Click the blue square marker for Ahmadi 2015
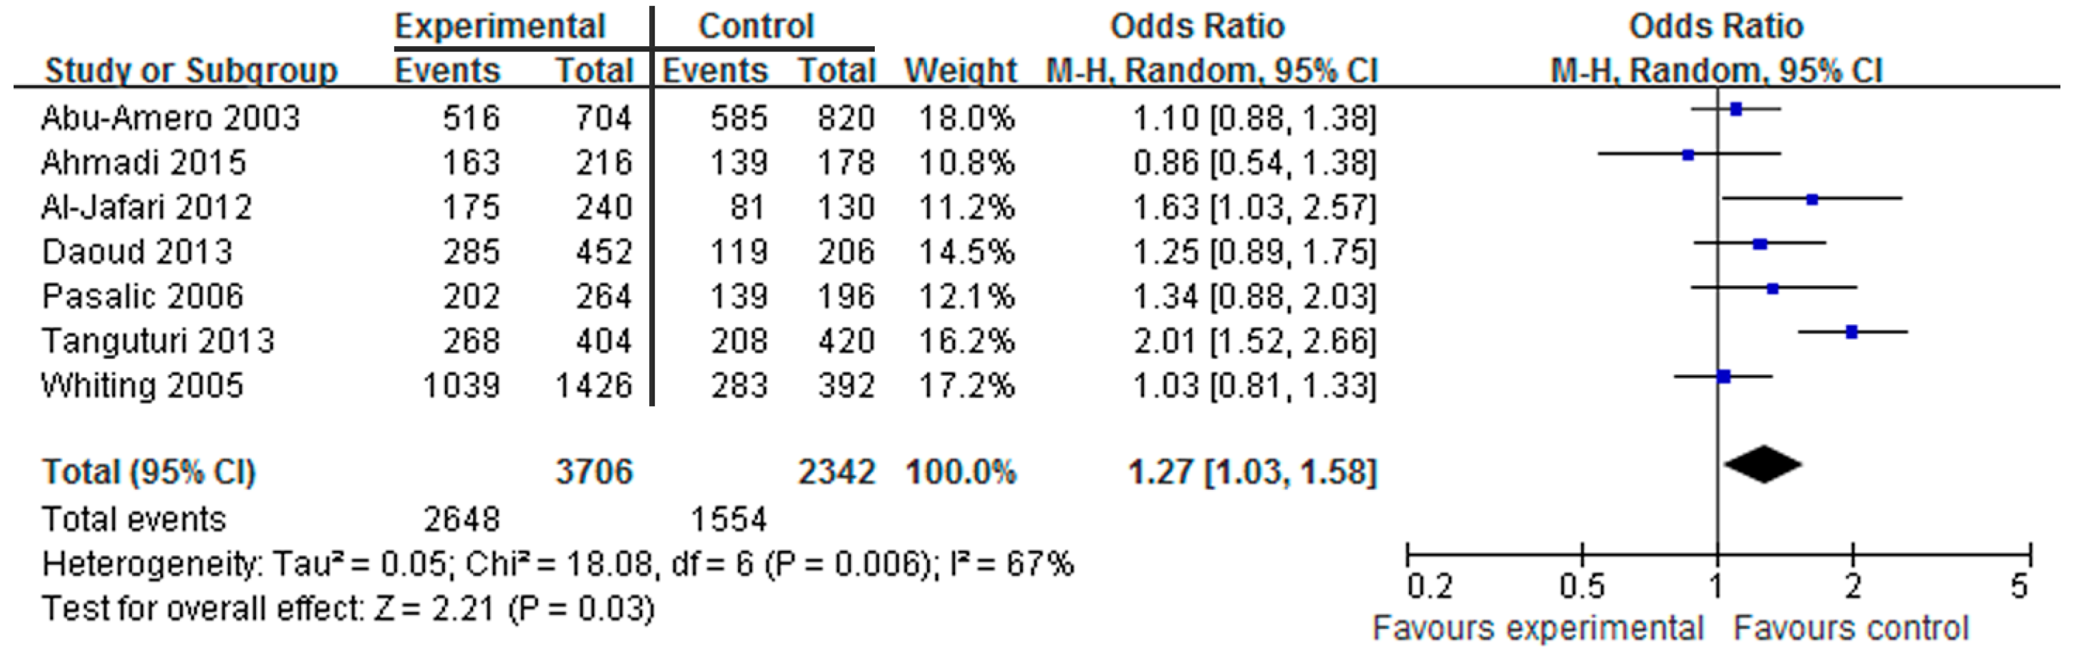The image size is (2074, 663). [x=1687, y=155]
